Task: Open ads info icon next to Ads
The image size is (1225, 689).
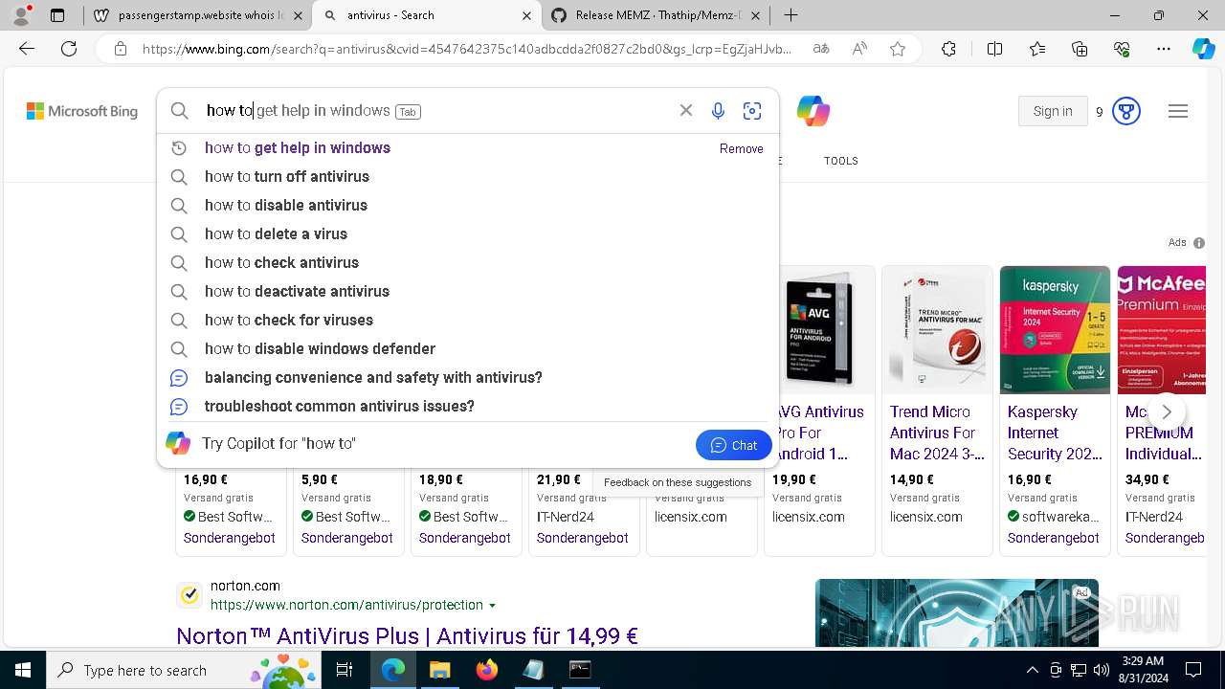Action: [1199, 243]
